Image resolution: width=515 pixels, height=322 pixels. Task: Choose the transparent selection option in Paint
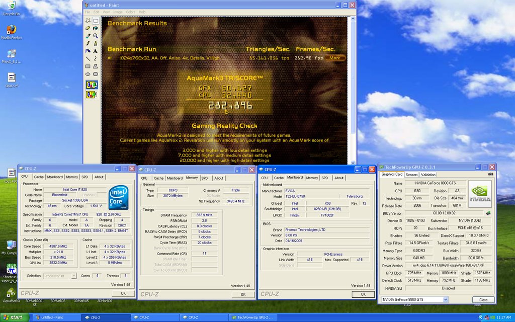coord(92,95)
